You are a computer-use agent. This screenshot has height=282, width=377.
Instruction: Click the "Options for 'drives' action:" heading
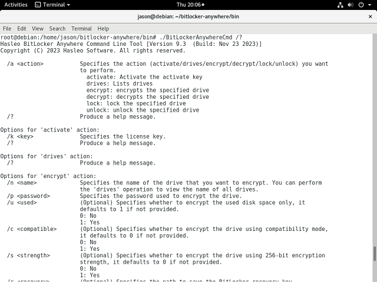(47, 156)
